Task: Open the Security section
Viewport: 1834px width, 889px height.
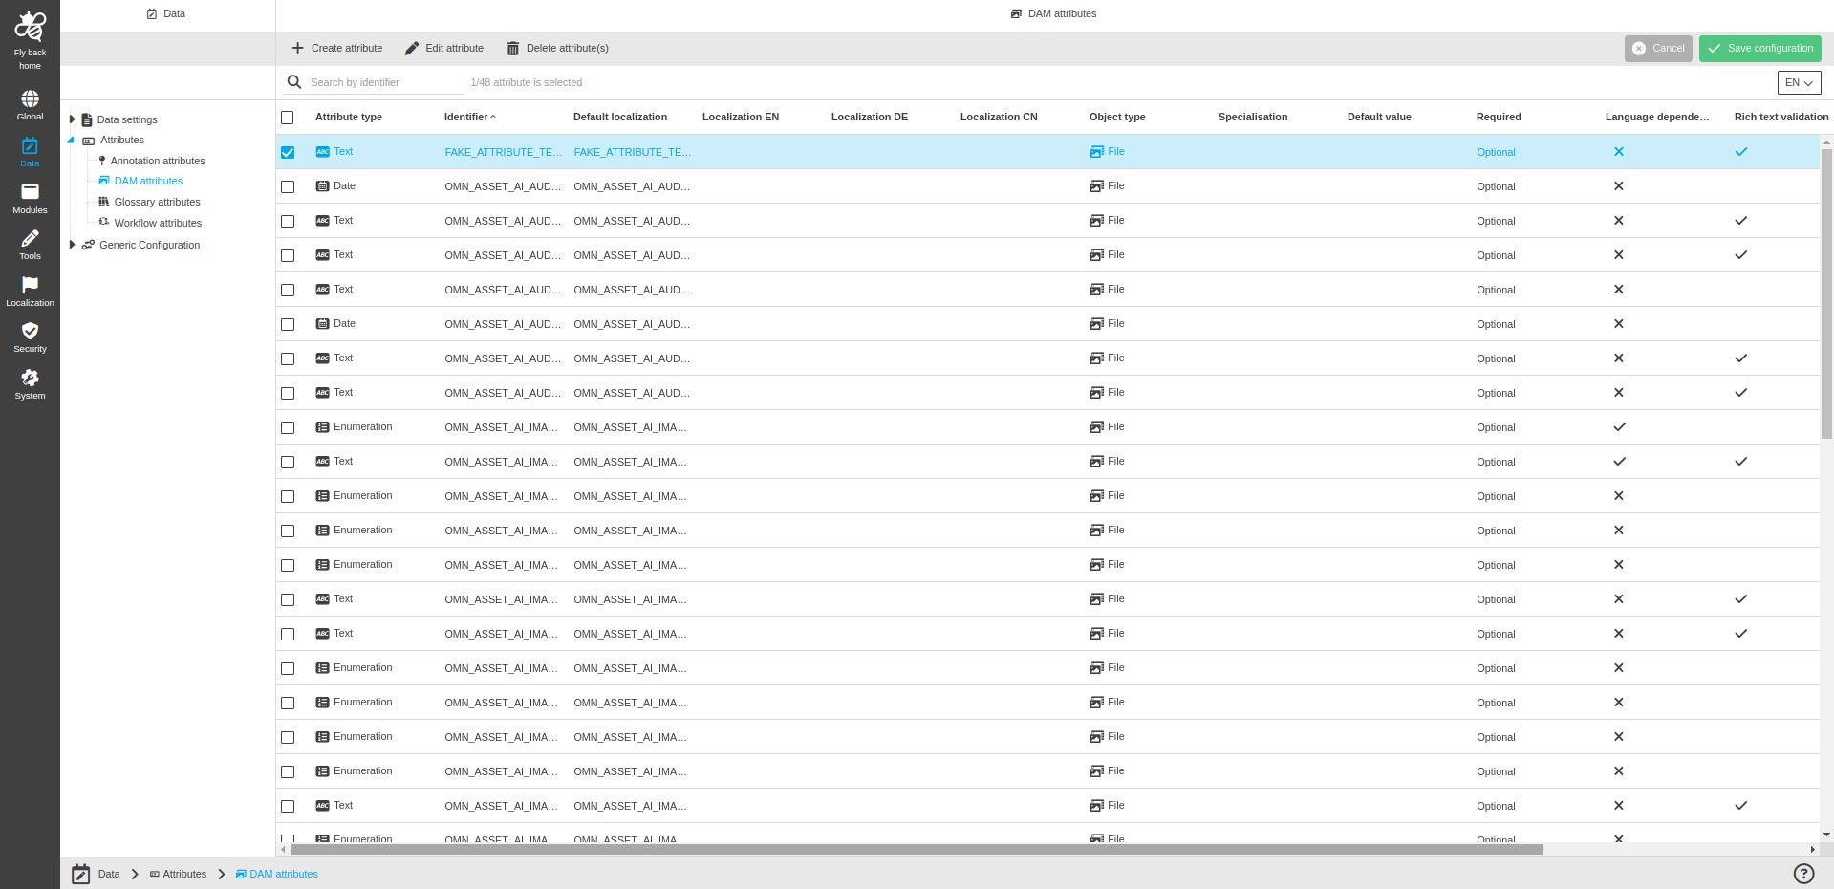Action: point(30,336)
